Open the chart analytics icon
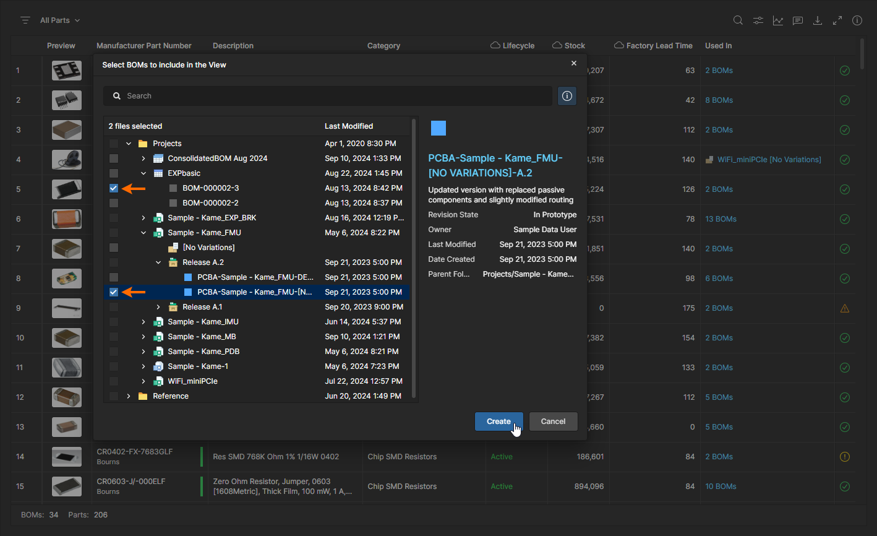Image resolution: width=877 pixels, height=536 pixels. click(x=777, y=20)
